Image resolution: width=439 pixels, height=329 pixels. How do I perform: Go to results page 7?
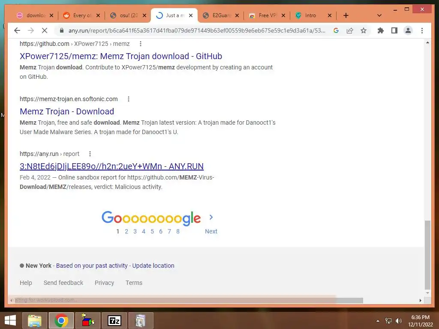pos(169,231)
